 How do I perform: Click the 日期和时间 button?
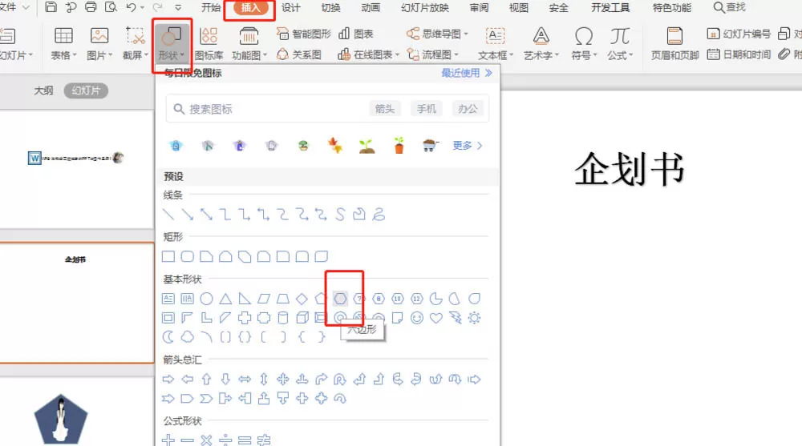(x=739, y=54)
